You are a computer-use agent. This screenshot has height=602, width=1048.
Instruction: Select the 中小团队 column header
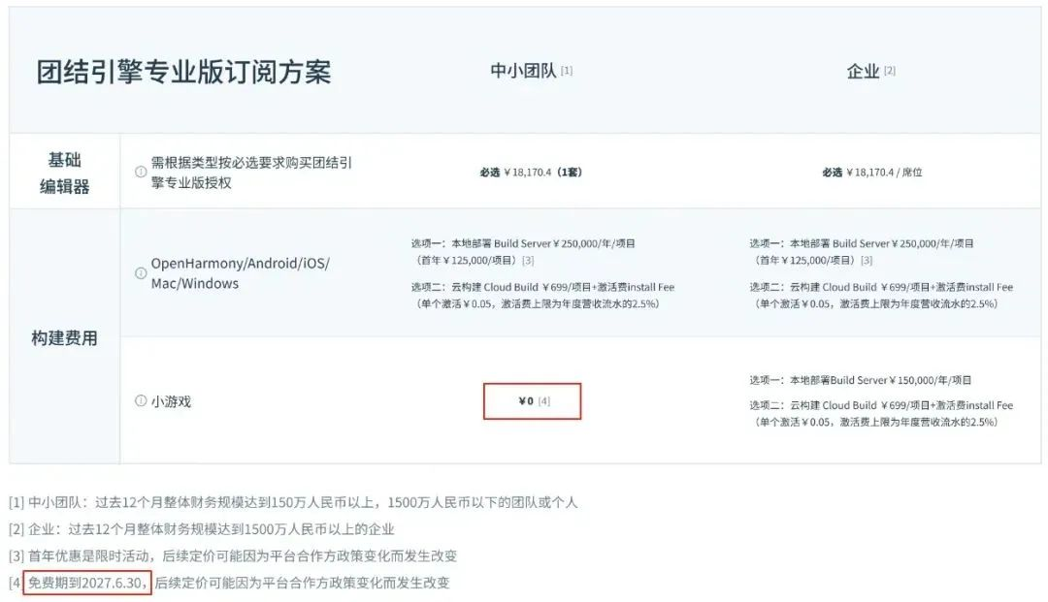[x=523, y=71]
